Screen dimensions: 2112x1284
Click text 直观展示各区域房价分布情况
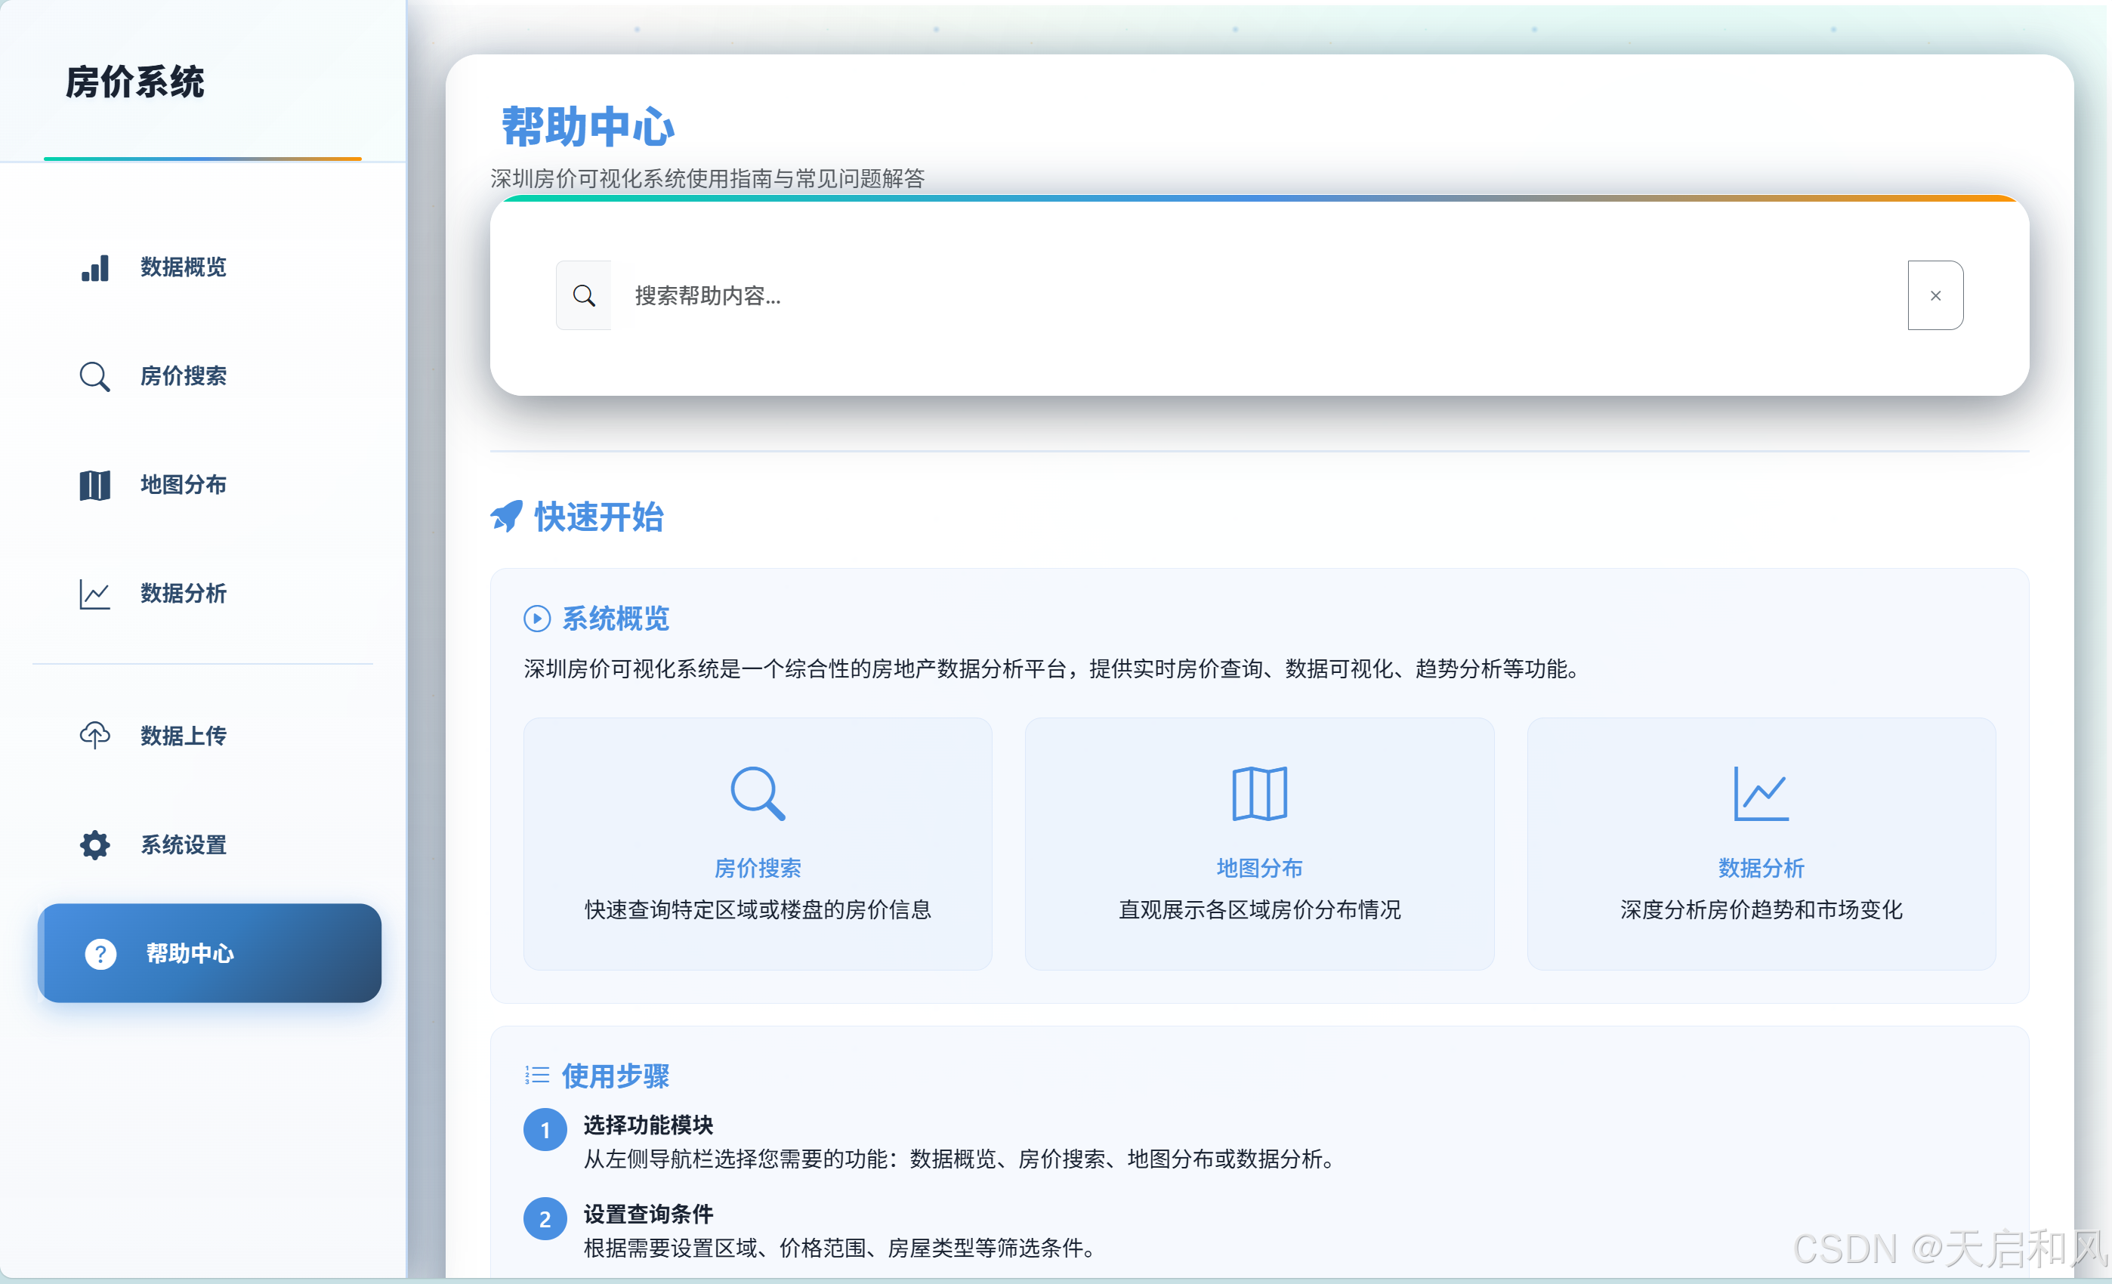click(1259, 909)
